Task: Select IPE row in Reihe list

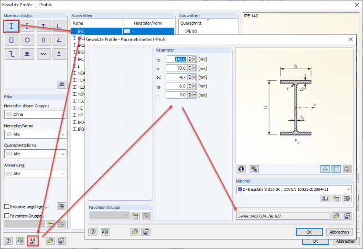Action: (123, 31)
